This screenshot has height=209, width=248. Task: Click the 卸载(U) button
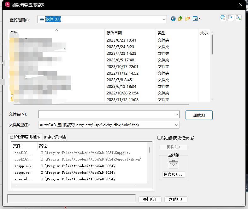173,147
